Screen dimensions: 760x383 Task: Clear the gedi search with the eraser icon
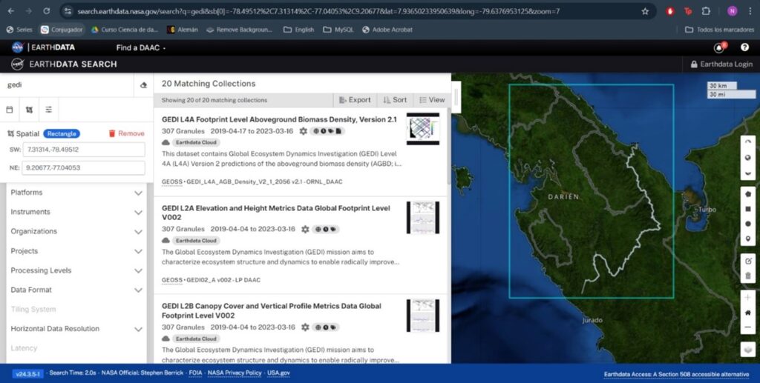(143, 85)
